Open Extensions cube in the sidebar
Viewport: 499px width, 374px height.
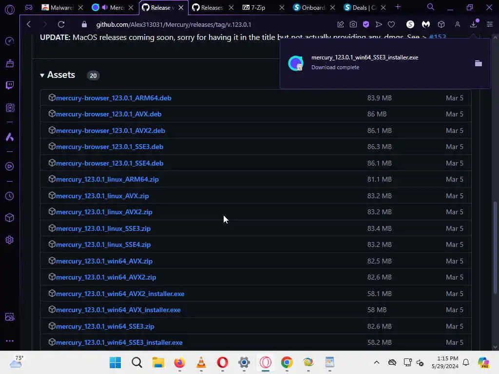pos(10,218)
